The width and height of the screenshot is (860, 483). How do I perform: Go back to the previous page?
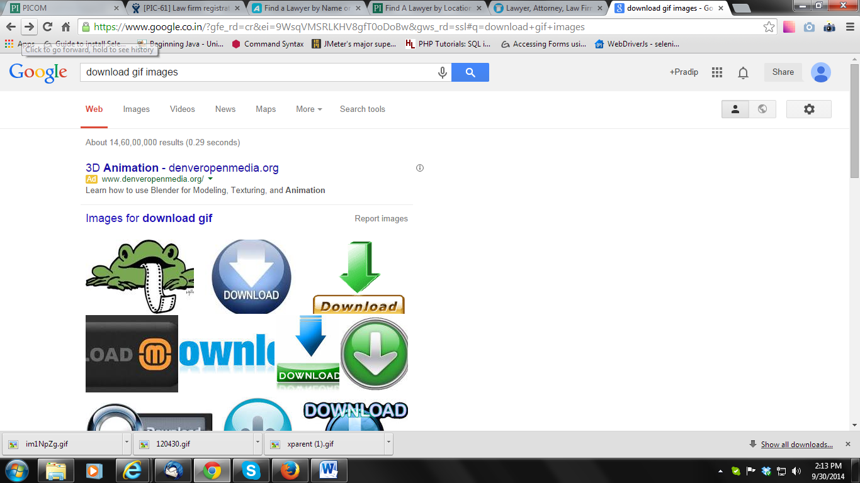tap(11, 27)
